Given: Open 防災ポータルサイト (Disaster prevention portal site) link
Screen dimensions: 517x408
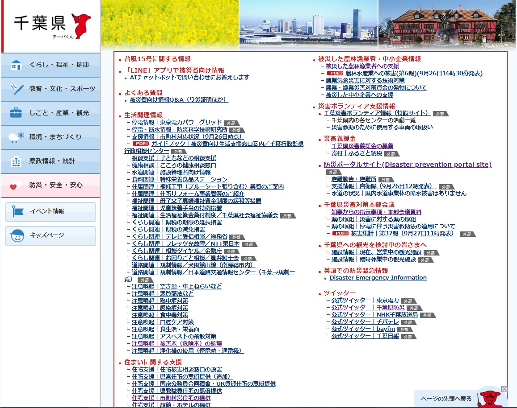Looking at the screenshot, I should click(x=408, y=165).
